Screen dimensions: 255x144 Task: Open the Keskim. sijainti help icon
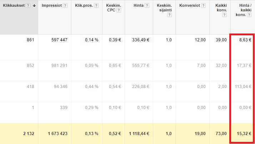click(x=169, y=15)
